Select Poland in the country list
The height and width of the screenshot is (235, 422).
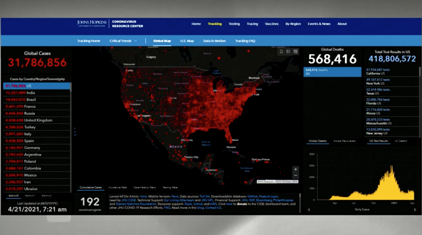click(37, 161)
